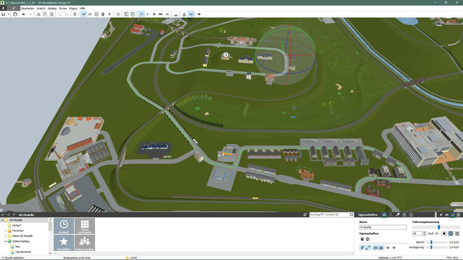This screenshot has height=260, width=463.
Task: Click the Name field containing YY-Bus06
Action: click(383, 227)
